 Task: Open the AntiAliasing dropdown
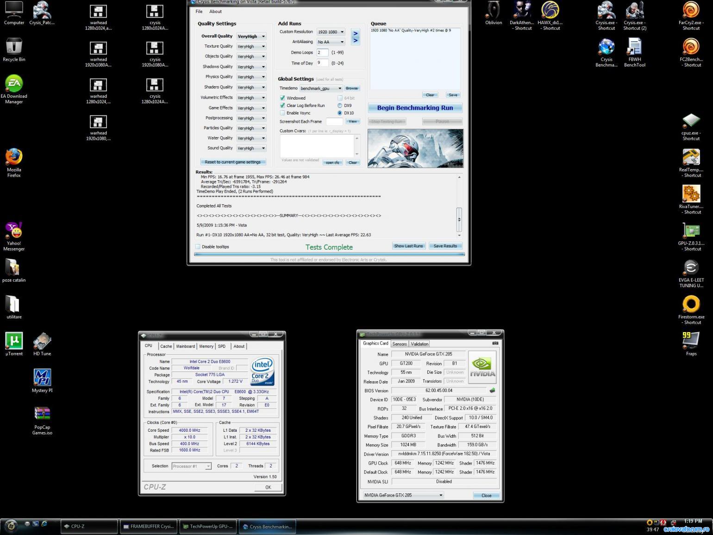(x=331, y=42)
